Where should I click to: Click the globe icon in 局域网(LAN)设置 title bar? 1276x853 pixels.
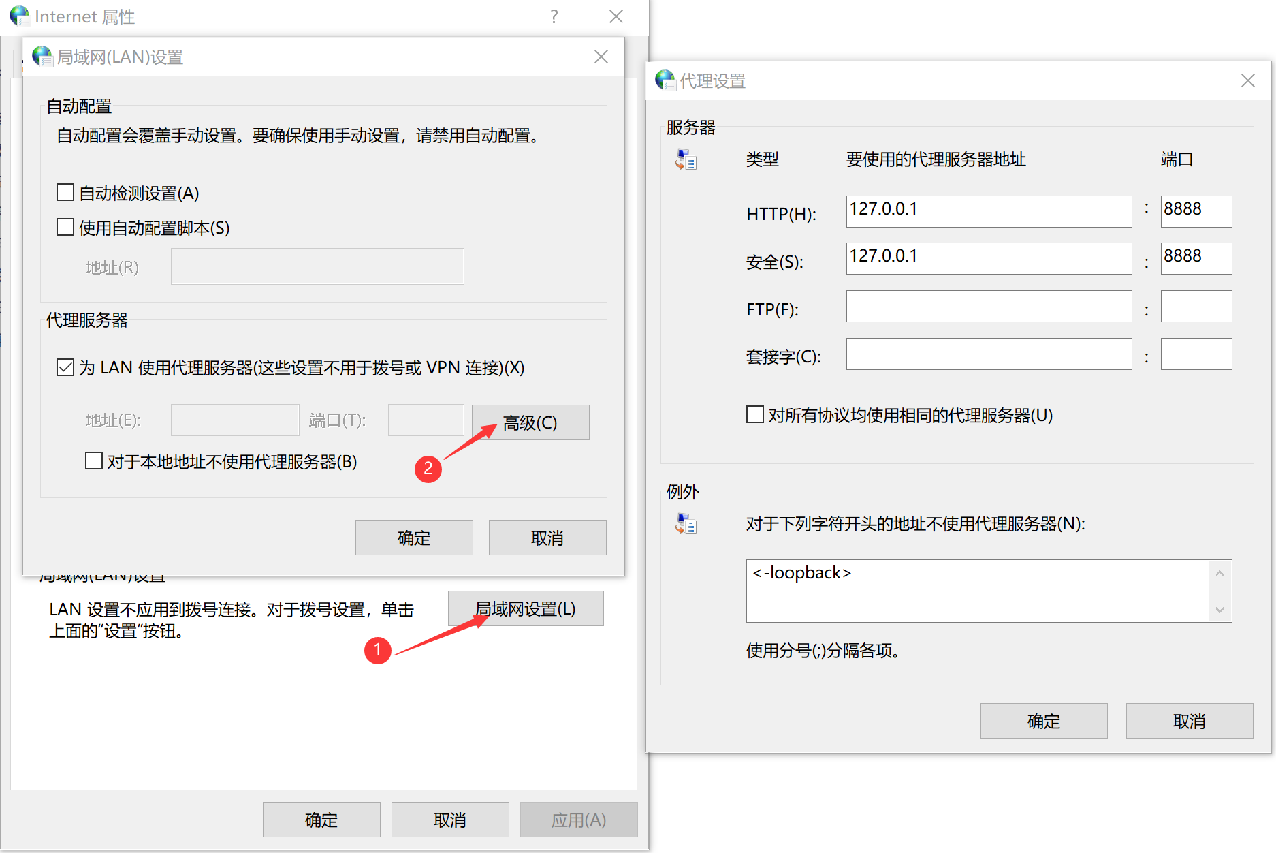coord(42,57)
